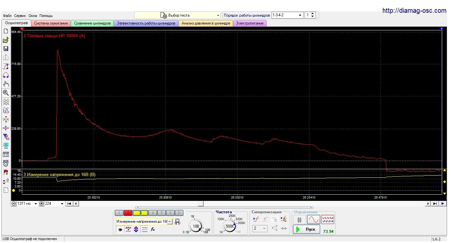This screenshot has width=451, height=243.
Task: Click the vertical blue-purple arrows icon
Action: point(136,230)
